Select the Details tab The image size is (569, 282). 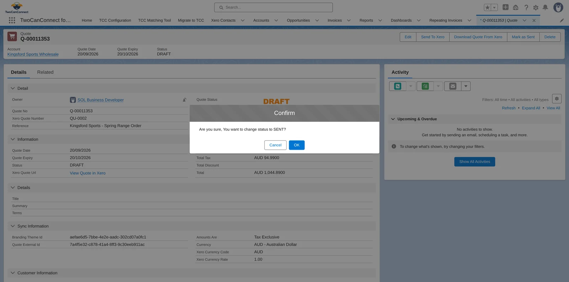click(18, 72)
